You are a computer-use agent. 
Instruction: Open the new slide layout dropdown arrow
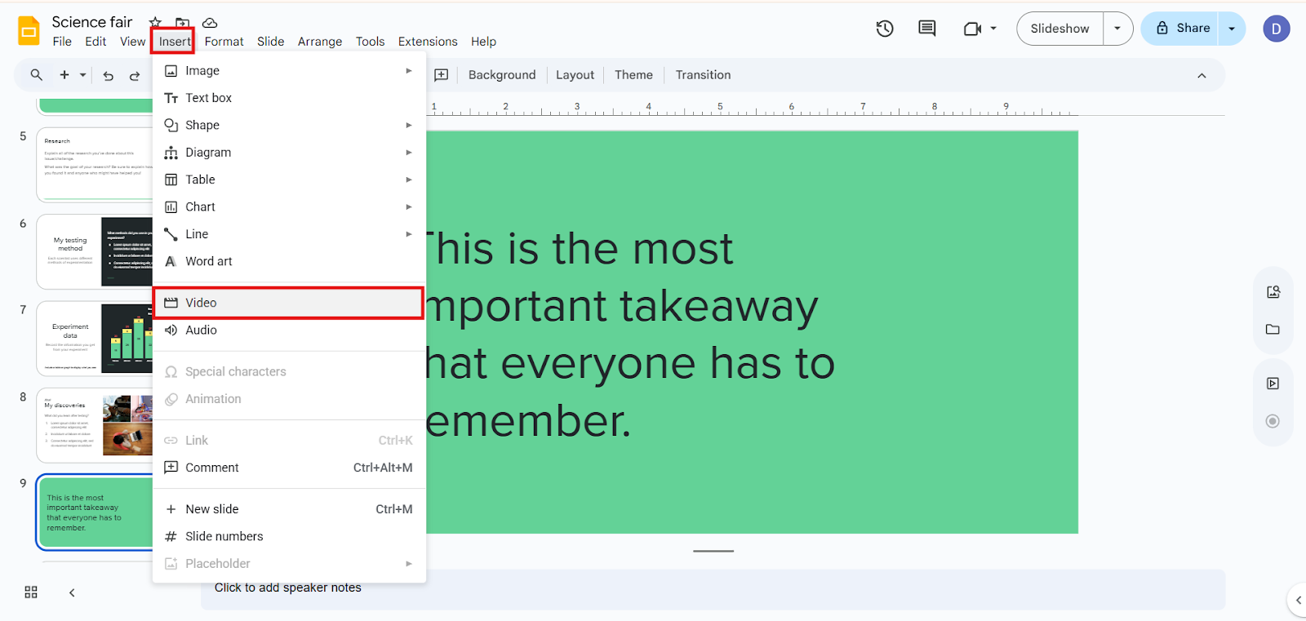tap(82, 75)
